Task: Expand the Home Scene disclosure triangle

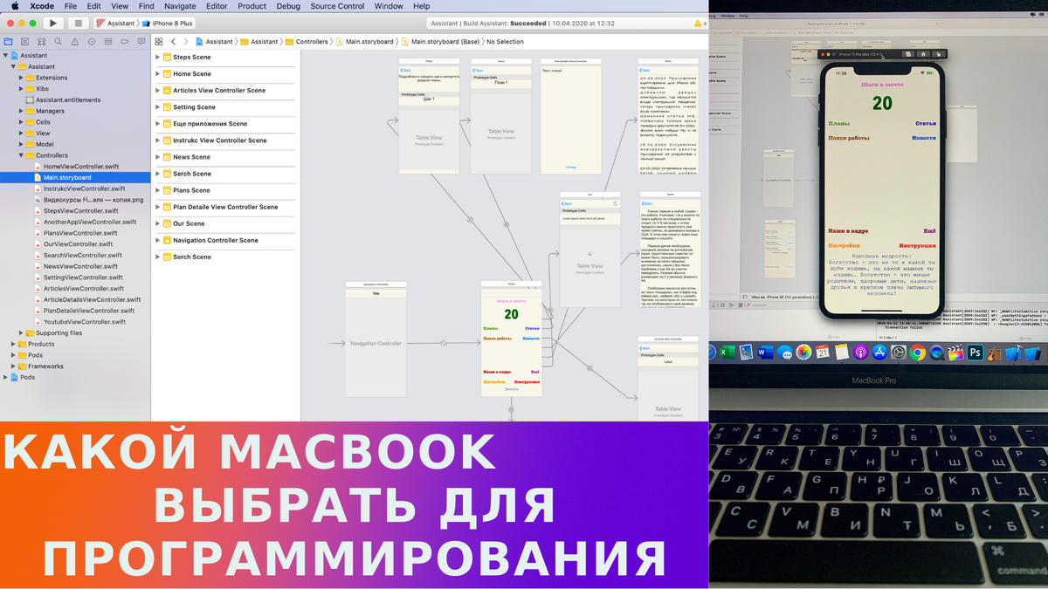Action: (158, 74)
